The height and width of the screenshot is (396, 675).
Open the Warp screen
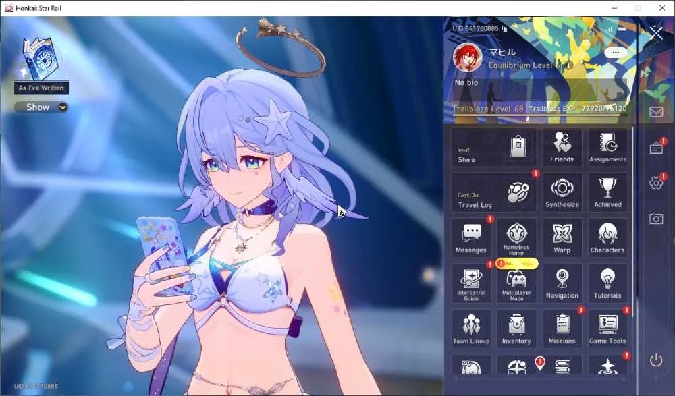pos(562,238)
